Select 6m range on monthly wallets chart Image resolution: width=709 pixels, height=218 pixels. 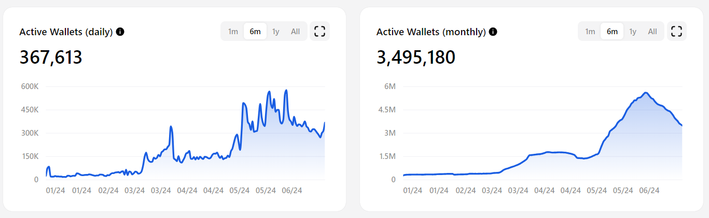[613, 32]
